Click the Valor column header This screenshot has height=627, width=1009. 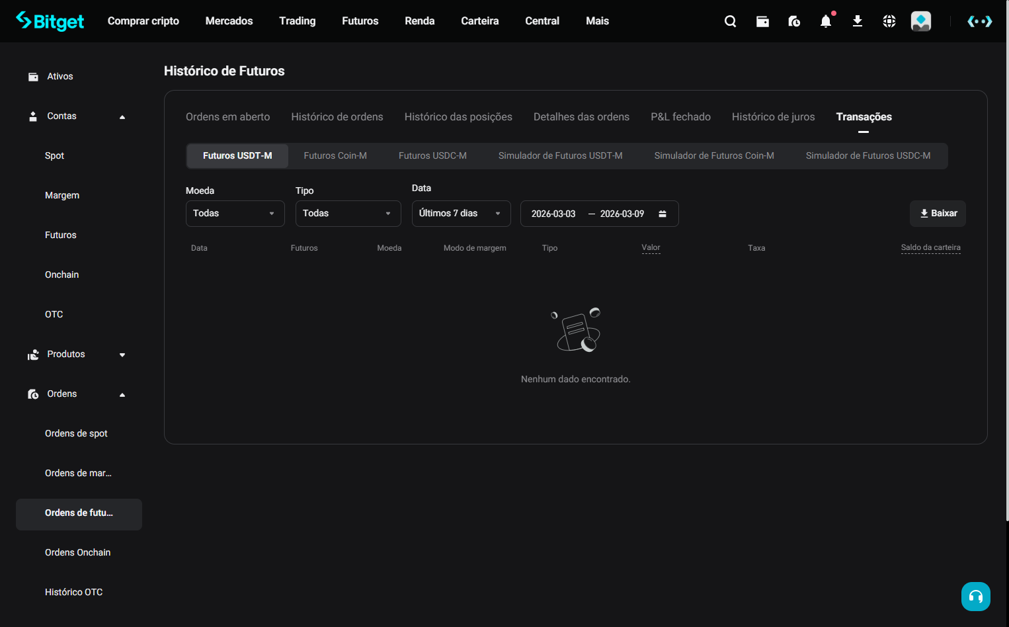pos(651,248)
